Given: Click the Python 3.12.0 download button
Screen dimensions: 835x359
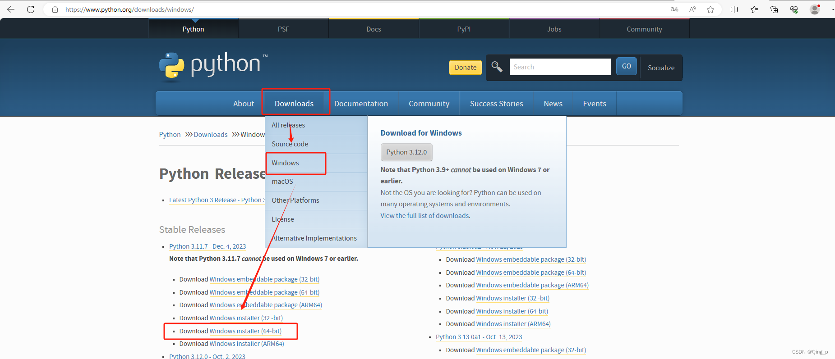Looking at the screenshot, I should (x=406, y=152).
